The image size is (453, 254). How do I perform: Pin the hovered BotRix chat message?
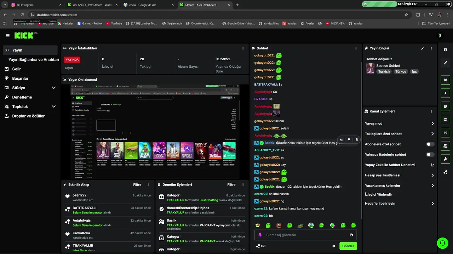pos(349,140)
